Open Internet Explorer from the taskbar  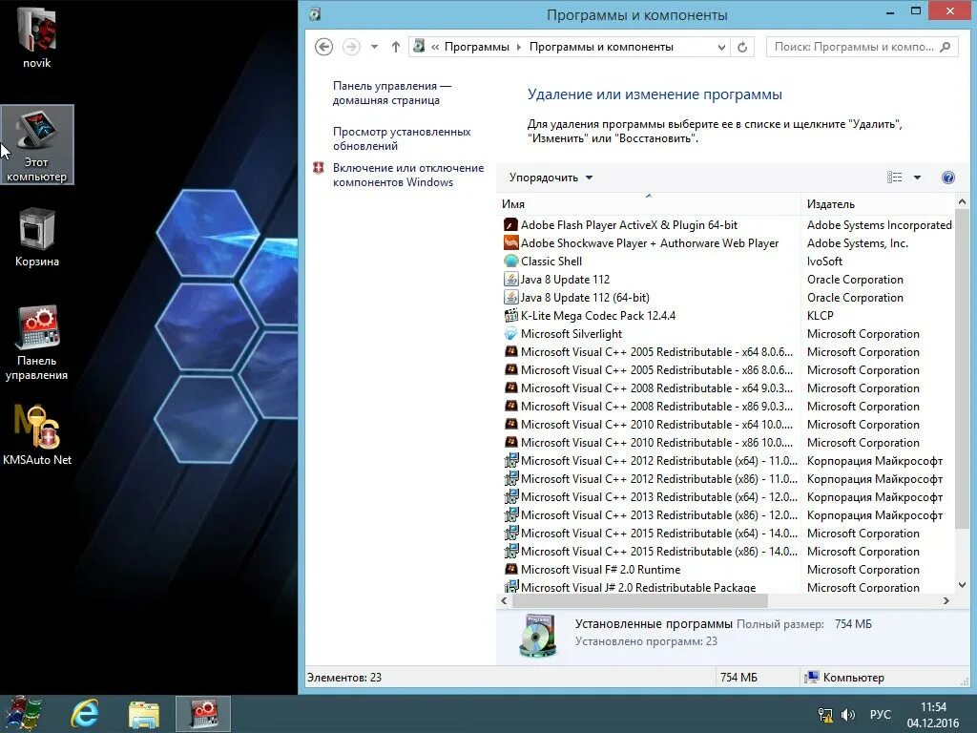point(85,713)
